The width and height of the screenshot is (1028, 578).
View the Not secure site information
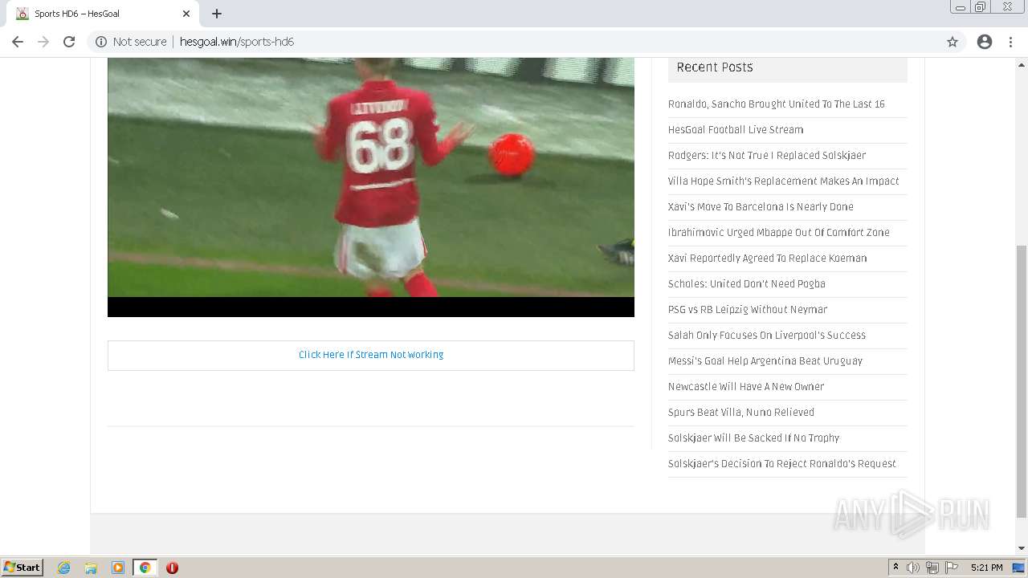tap(131, 42)
